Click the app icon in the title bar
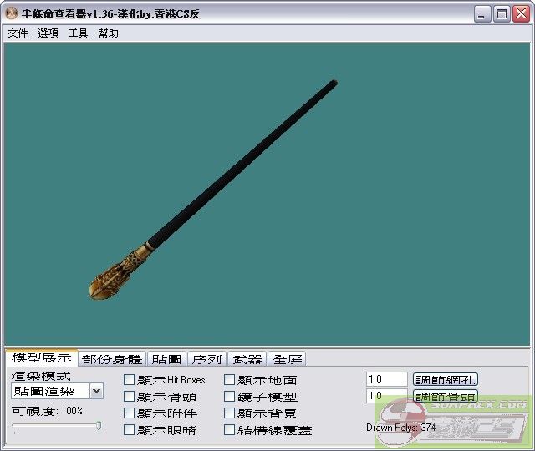535x451 pixels. (x=12, y=14)
